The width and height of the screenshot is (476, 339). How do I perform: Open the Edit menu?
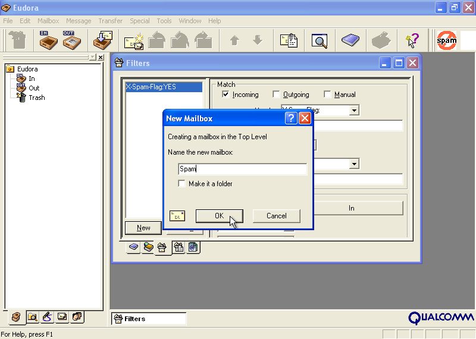click(25, 21)
